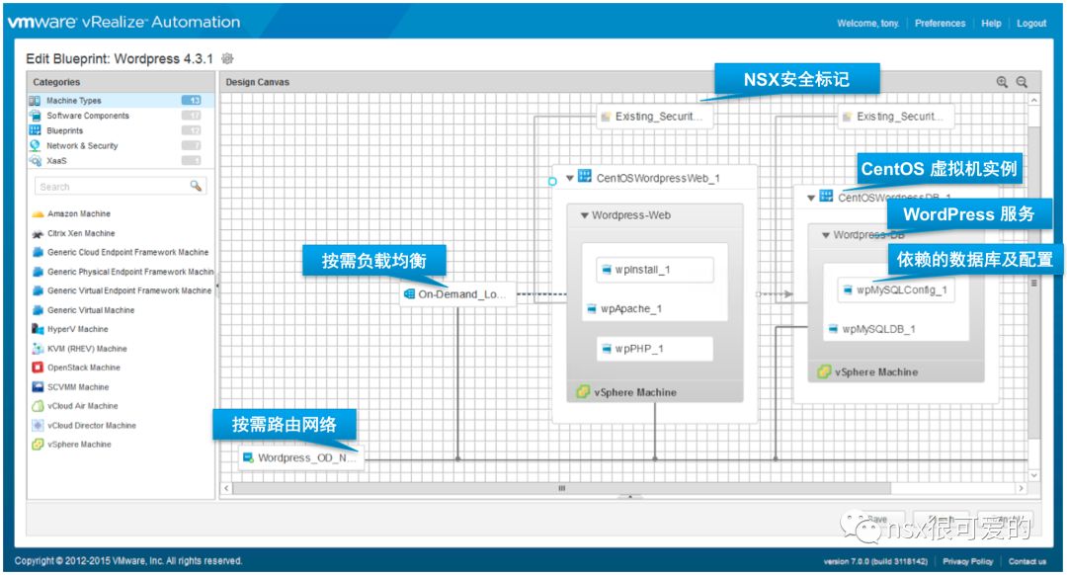The height and width of the screenshot is (575, 1067).
Task: Zoom out on the design canvas
Action: 1022,82
